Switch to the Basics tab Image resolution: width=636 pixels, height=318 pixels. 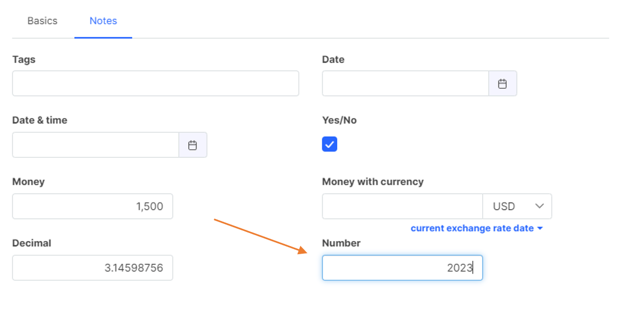click(x=42, y=21)
